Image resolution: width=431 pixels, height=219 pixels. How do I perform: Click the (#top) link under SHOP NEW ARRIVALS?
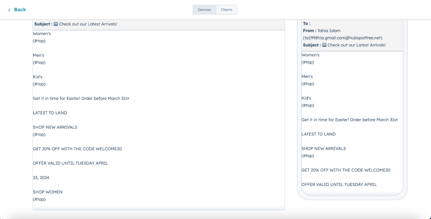coord(39,134)
